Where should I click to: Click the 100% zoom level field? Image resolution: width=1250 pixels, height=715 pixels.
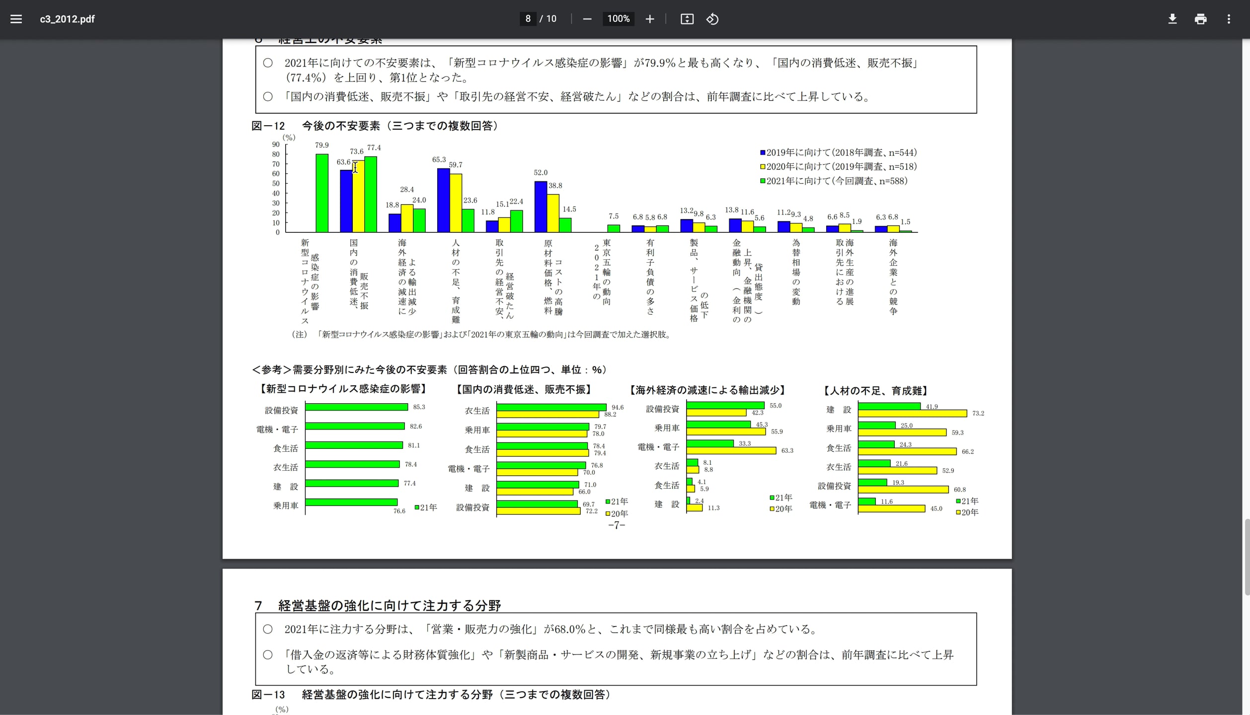tap(618, 19)
